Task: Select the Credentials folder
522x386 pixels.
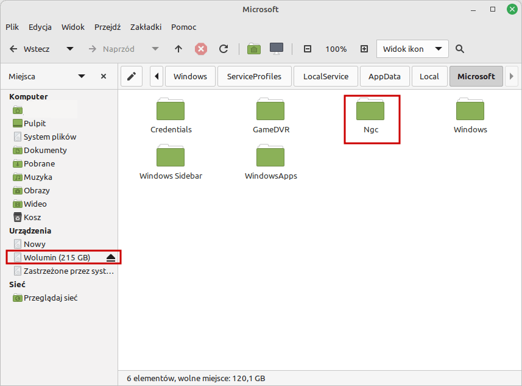Action: coord(171,116)
